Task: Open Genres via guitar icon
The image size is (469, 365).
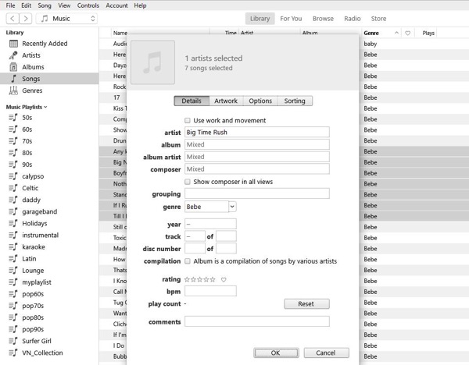Action: pyautogui.click(x=13, y=90)
